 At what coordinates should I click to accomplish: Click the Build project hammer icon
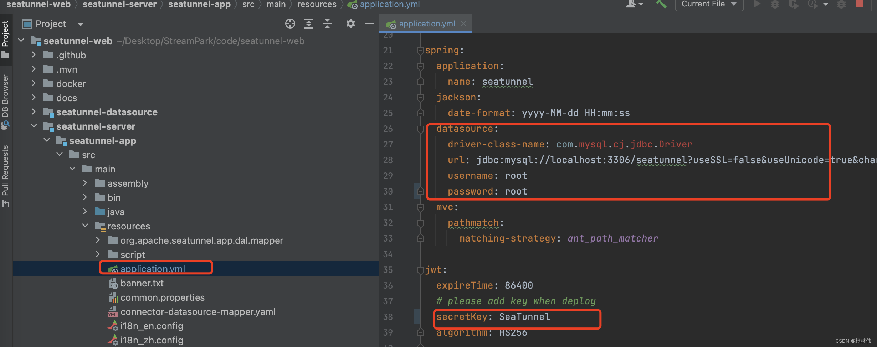click(661, 4)
